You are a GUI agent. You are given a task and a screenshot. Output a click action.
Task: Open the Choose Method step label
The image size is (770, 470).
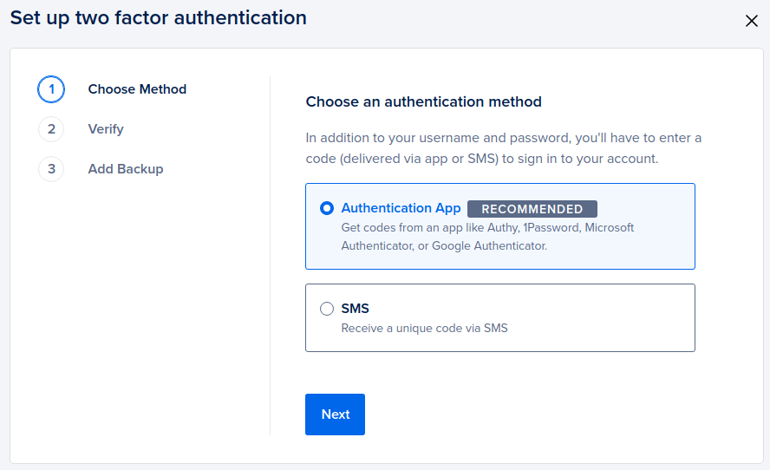tap(137, 89)
